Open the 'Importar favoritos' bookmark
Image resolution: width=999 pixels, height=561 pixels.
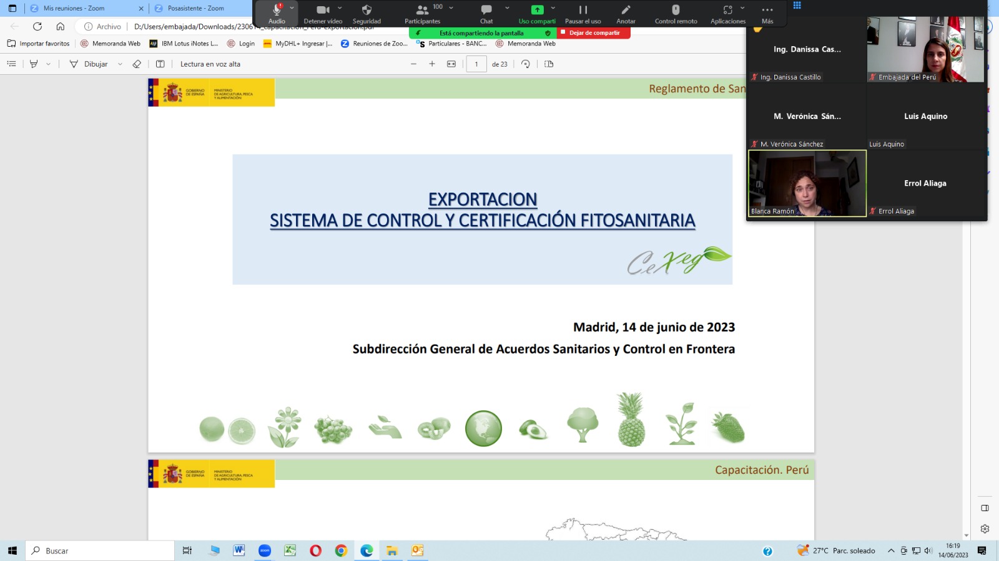(x=39, y=44)
